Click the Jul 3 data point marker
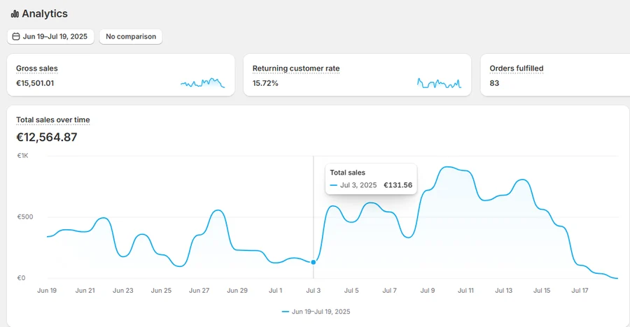Viewport: 630px width, 327px height. pos(314,262)
